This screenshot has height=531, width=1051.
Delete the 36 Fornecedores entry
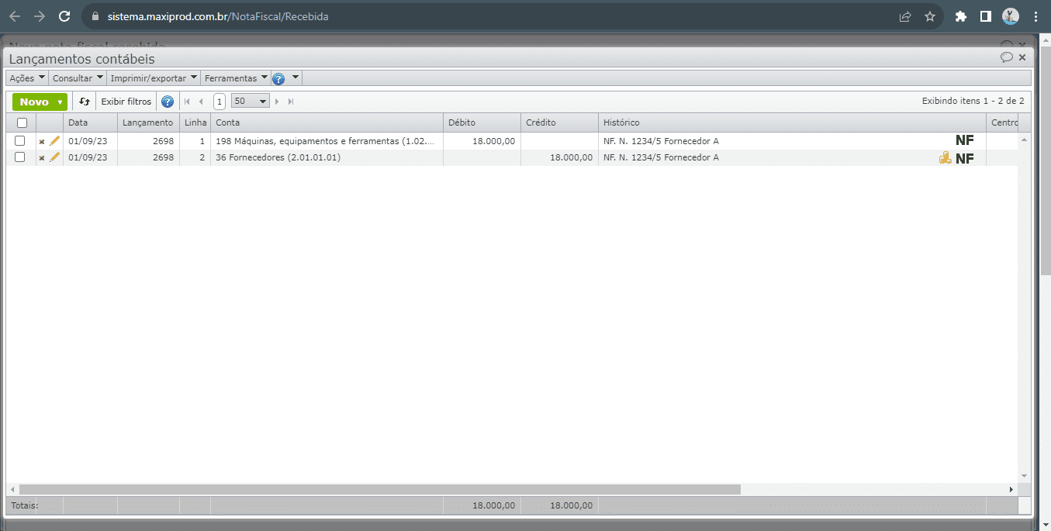click(42, 158)
